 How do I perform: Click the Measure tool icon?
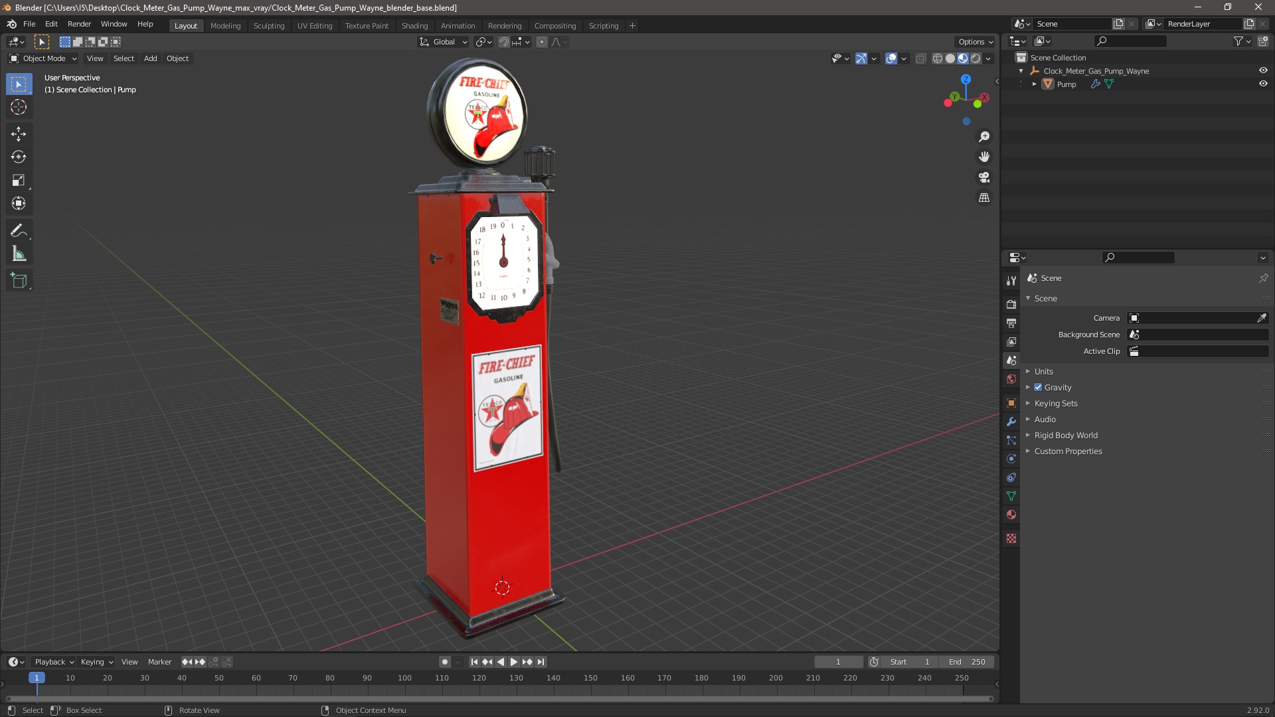(19, 254)
